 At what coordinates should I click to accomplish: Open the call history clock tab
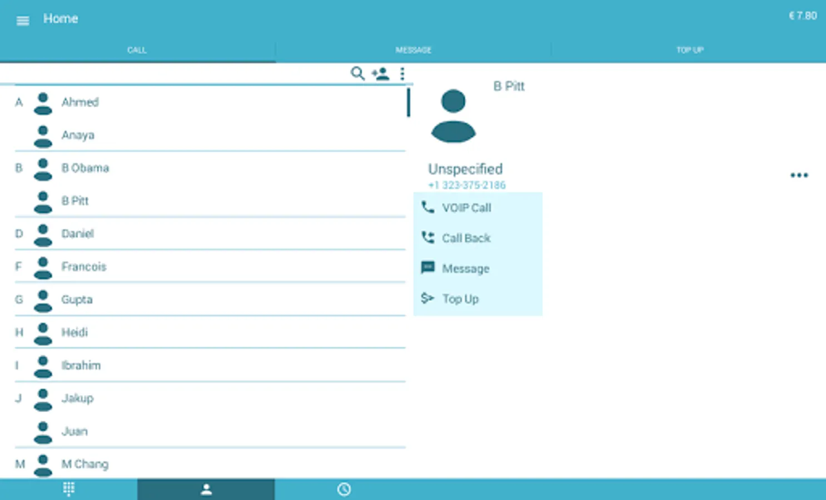tap(344, 489)
